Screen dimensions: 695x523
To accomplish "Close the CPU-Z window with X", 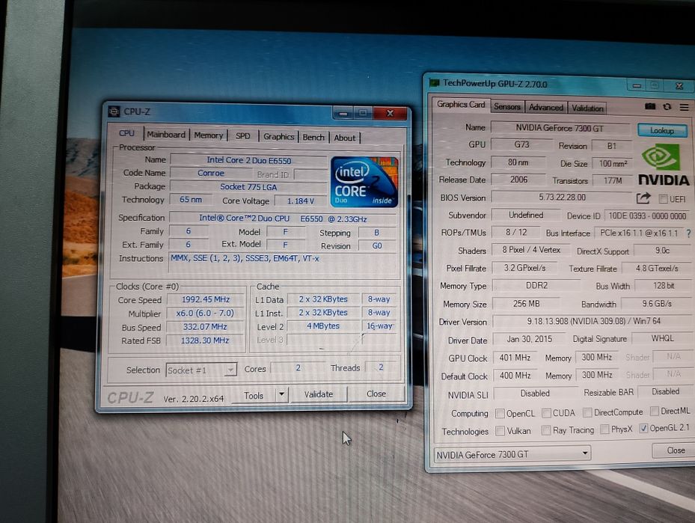I will point(390,114).
